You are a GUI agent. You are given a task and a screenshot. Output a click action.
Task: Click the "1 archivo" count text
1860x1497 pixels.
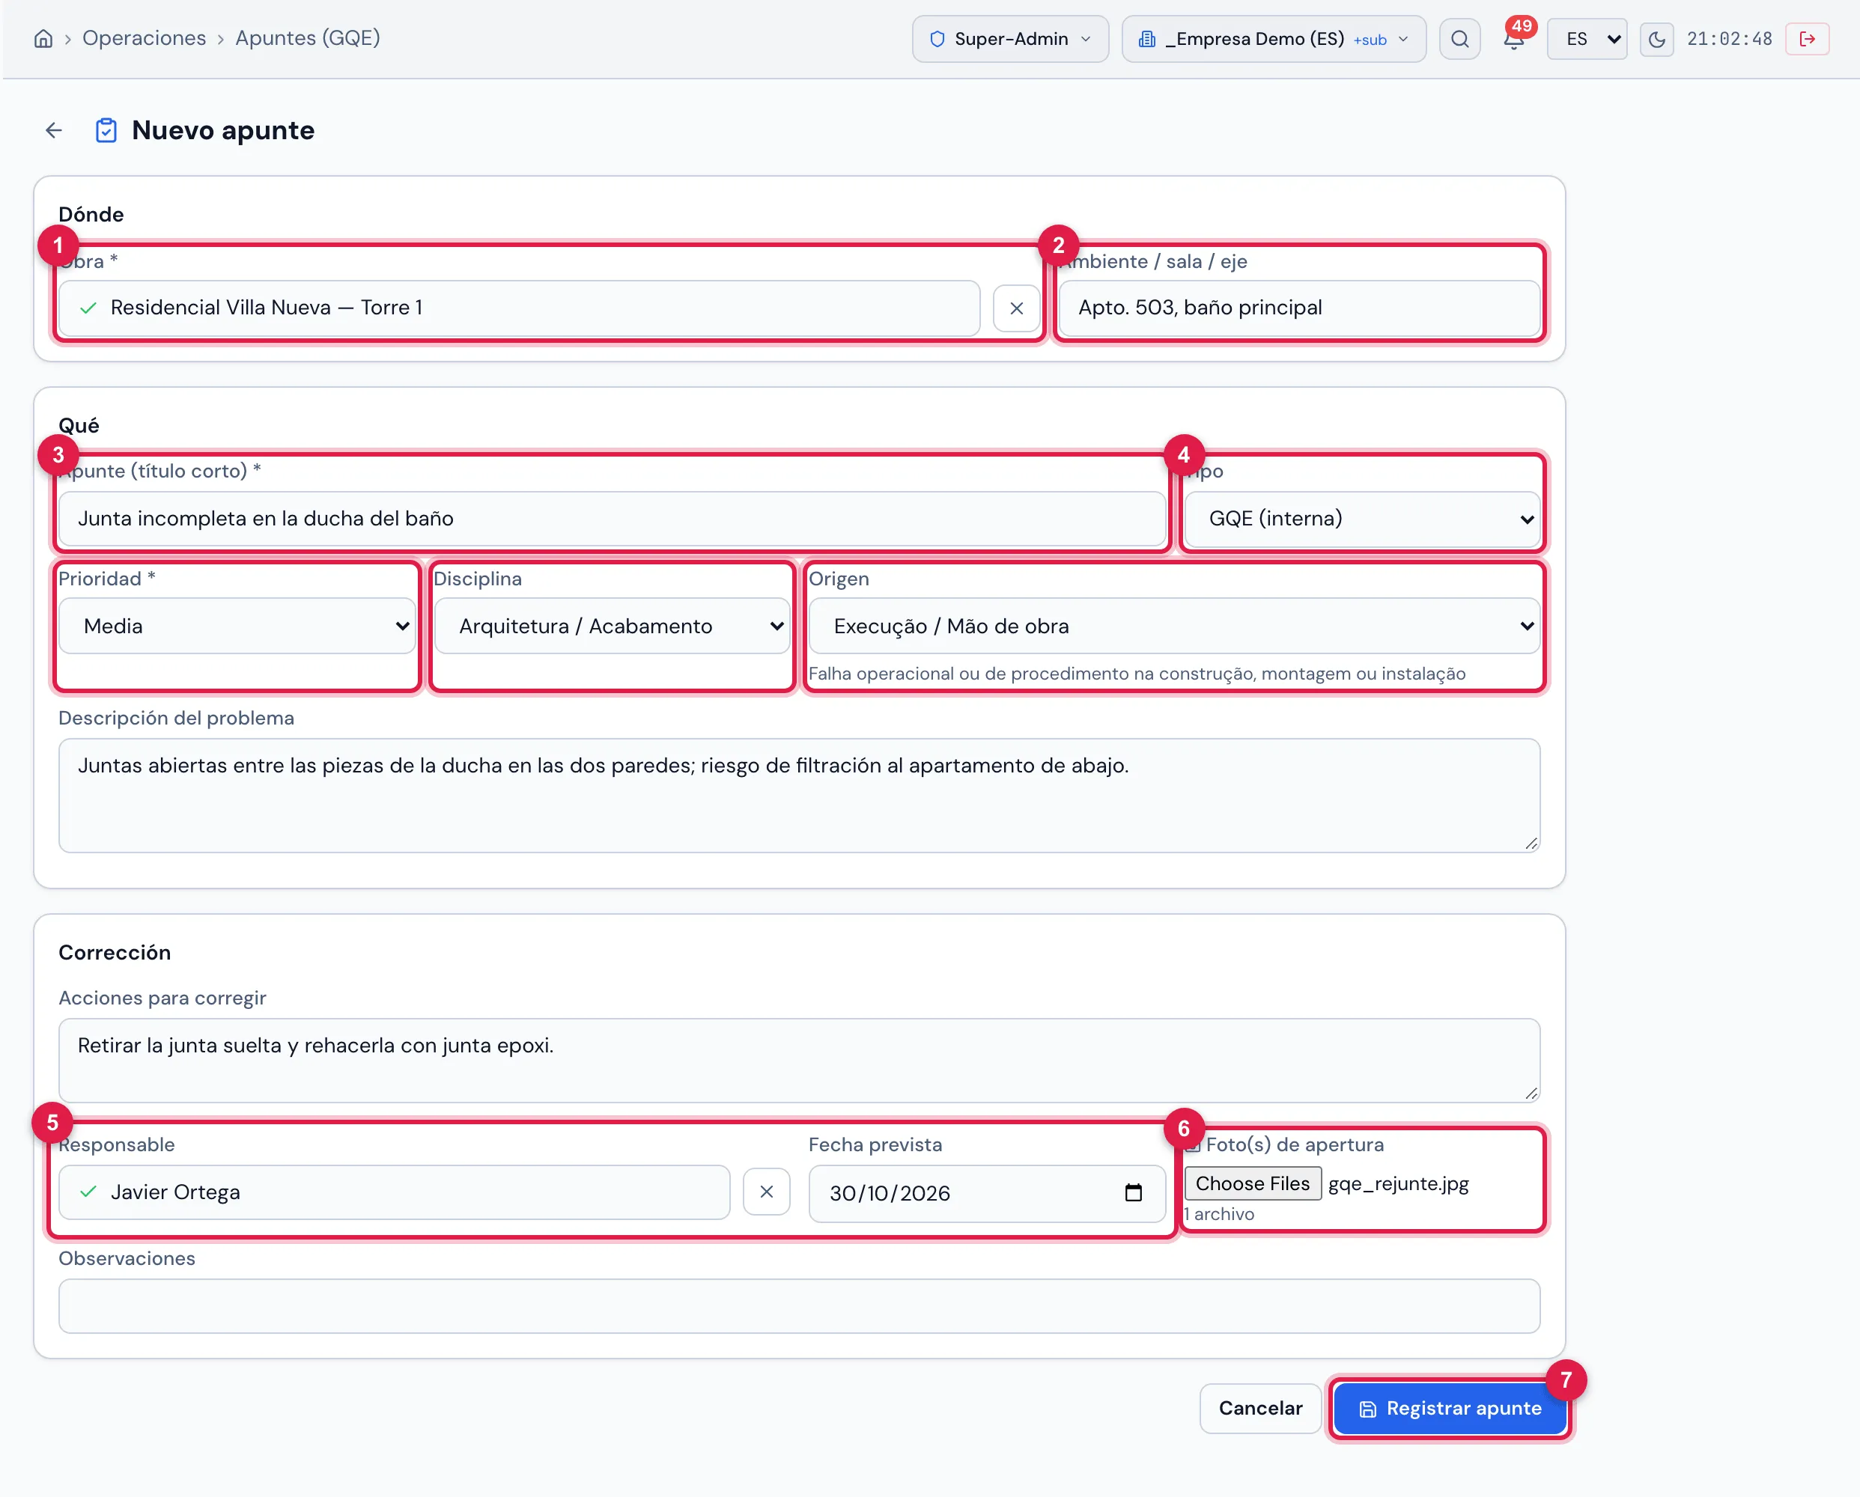1220,1214
